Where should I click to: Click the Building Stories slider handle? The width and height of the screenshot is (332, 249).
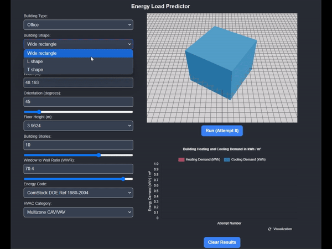(x=98, y=155)
